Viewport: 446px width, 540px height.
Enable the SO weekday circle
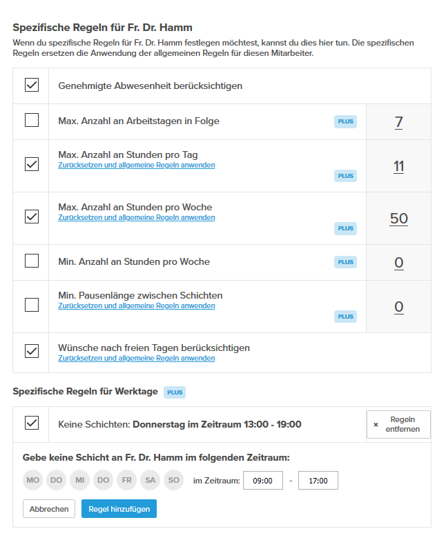[173, 480]
